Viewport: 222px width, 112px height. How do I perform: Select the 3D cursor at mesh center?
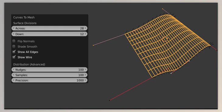(x=165, y=39)
